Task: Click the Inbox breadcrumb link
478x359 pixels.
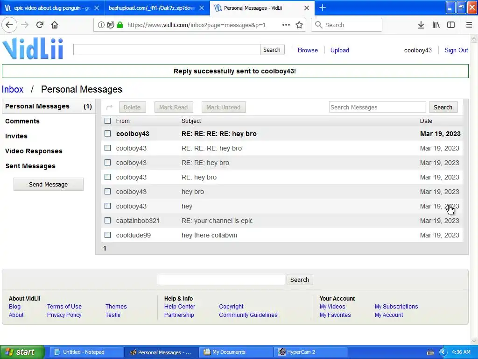Action: pos(13,89)
